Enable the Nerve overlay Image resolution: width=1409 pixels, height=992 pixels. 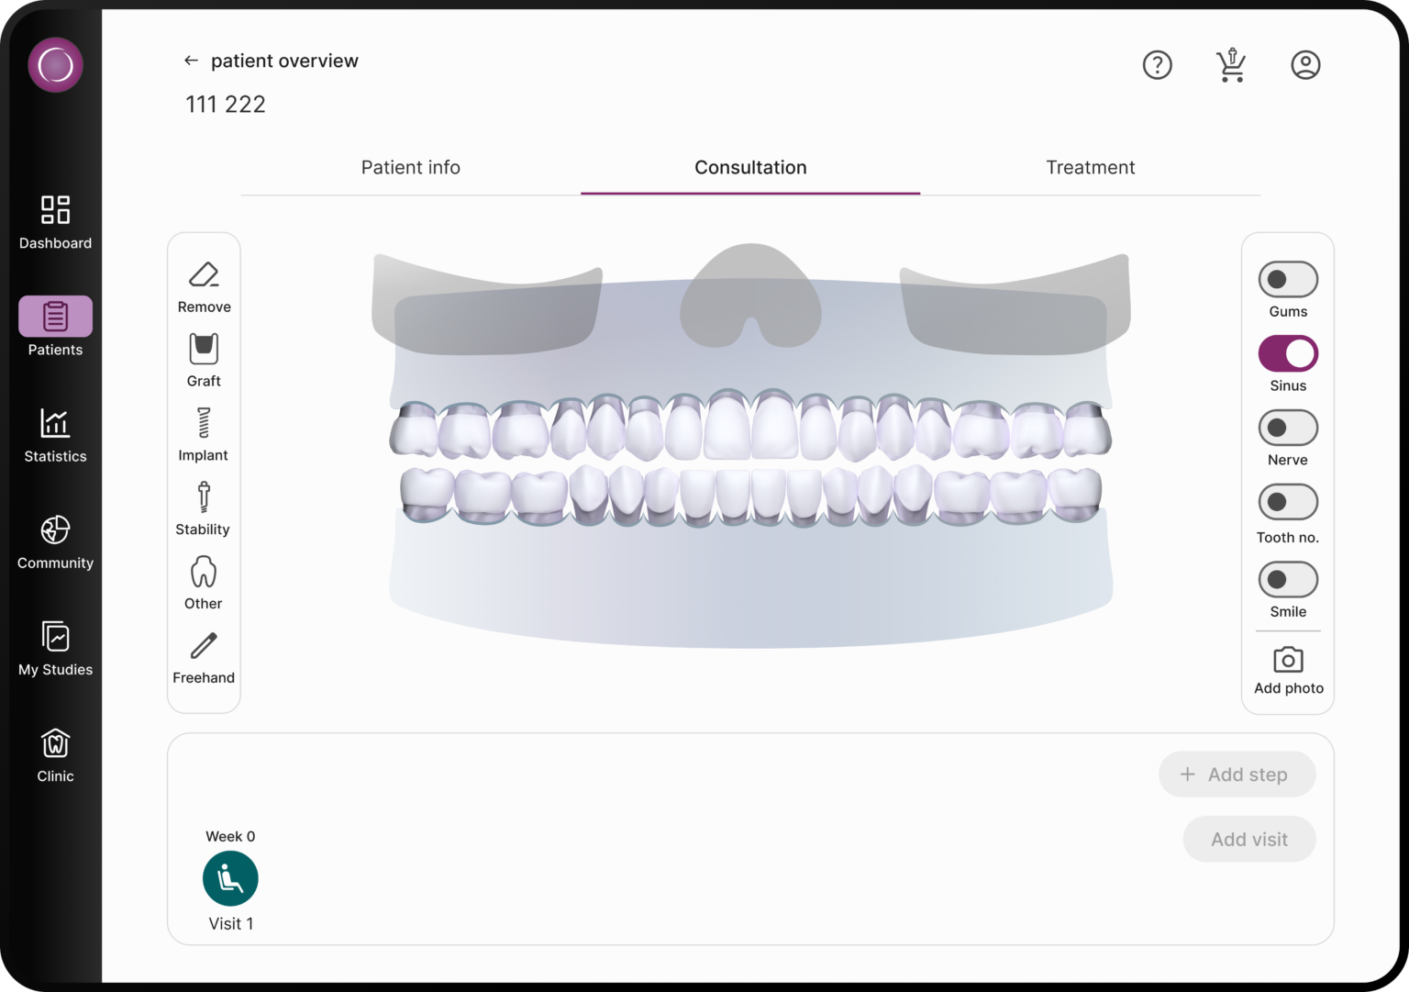tap(1288, 428)
